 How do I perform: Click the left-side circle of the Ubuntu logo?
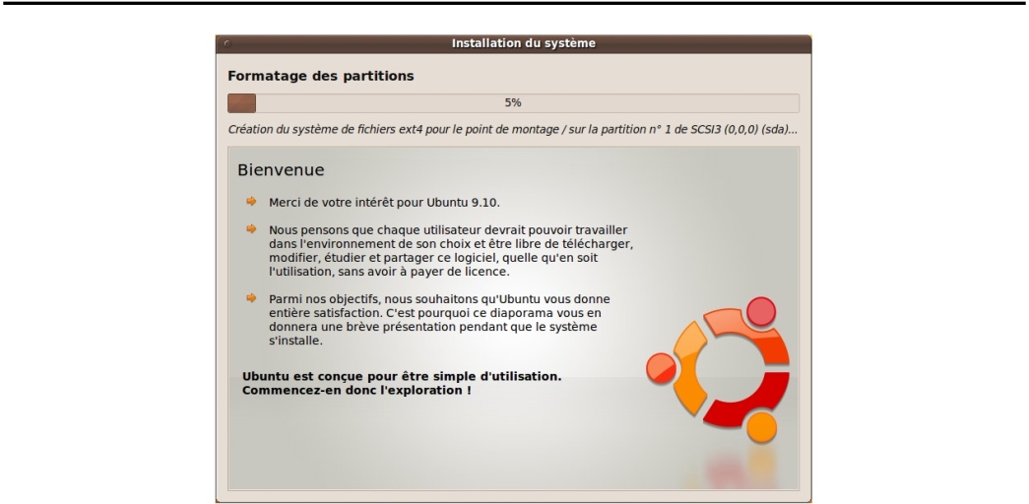point(662,369)
